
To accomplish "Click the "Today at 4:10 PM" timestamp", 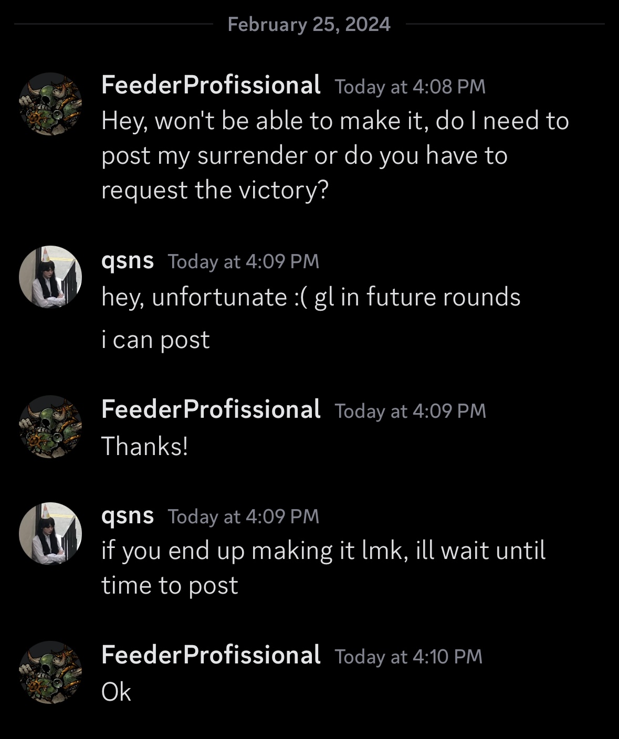I will [x=408, y=657].
